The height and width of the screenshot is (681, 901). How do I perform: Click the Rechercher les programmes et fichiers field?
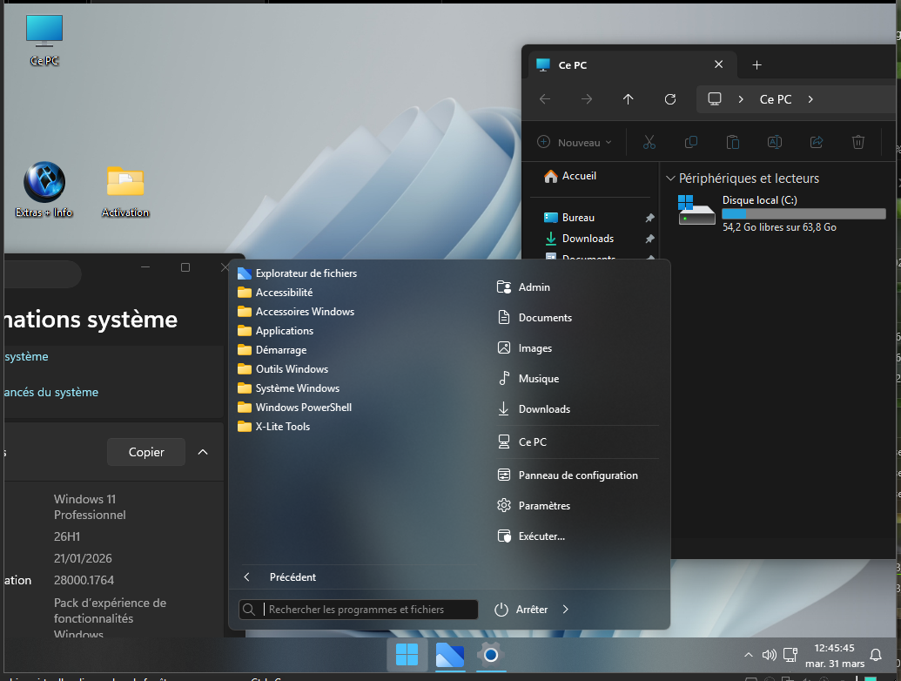[x=358, y=610]
